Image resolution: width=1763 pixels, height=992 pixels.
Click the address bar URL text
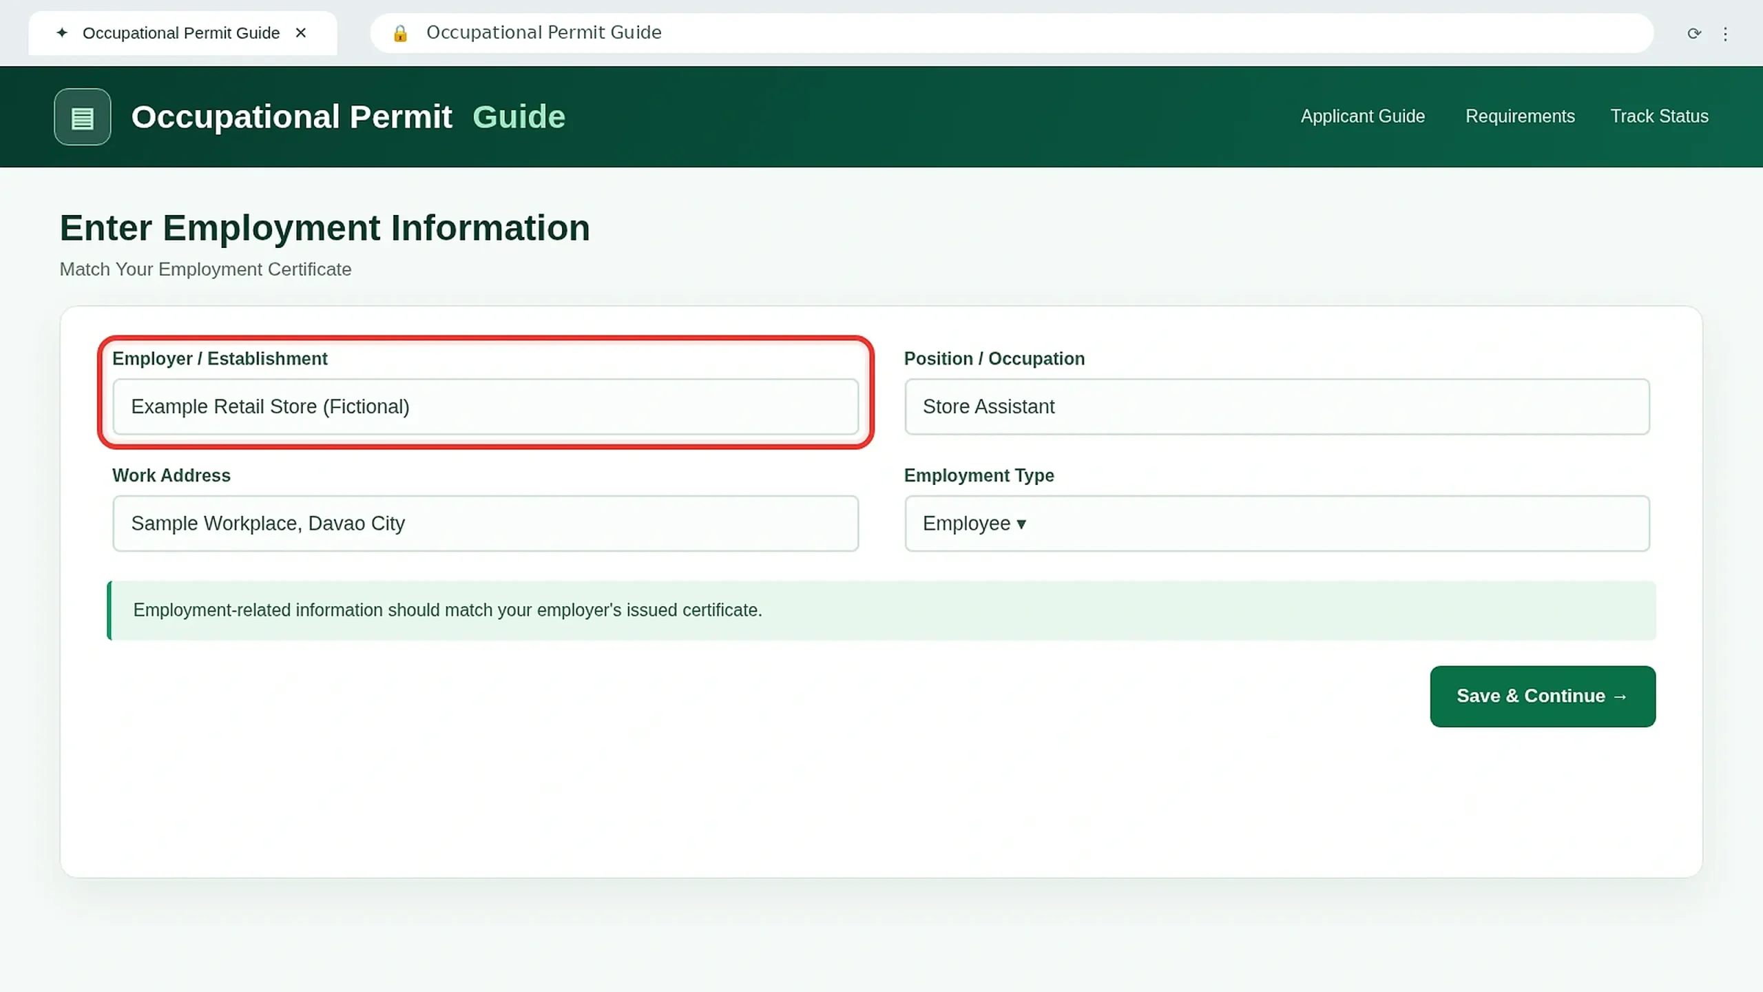pyautogui.click(x=543, y=32)
